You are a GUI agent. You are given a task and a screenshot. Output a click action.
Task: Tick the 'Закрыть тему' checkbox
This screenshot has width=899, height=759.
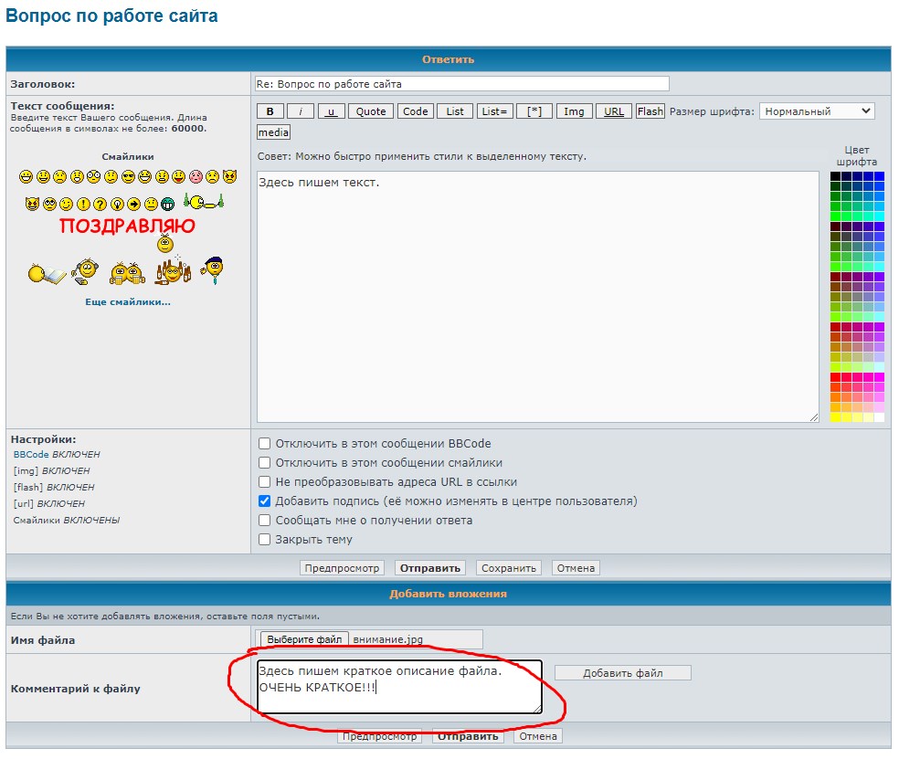265,540
